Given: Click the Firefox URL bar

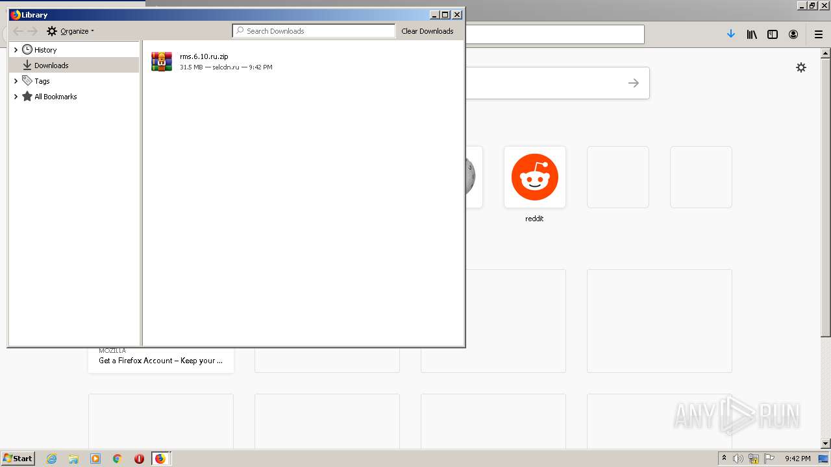Looking at the screenshot, I should [554, 34].
